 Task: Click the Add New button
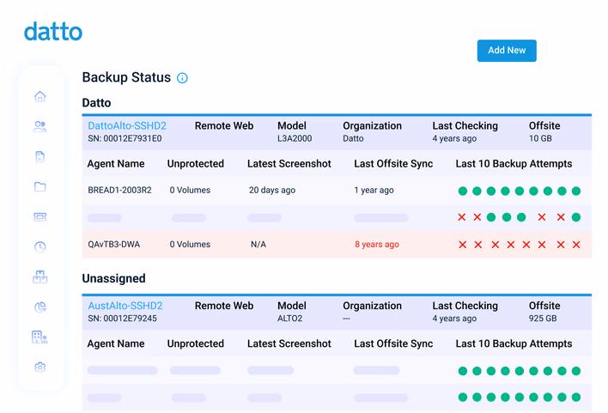click(507, 51)
